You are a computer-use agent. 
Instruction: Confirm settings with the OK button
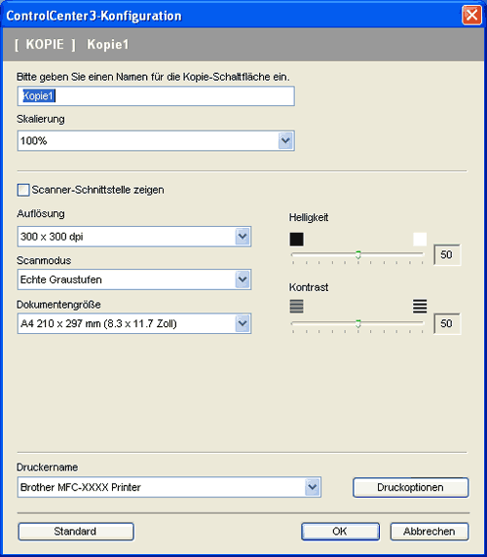pos(340,531)
